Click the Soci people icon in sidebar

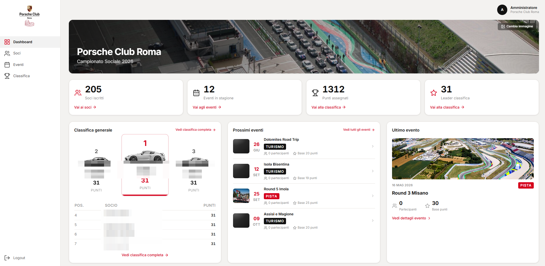click(x=7, y=53)
